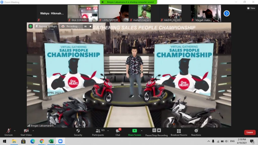Open the Security options
Image resolution: width=258 pixels, height=145 pixels.
coord(78,132)
